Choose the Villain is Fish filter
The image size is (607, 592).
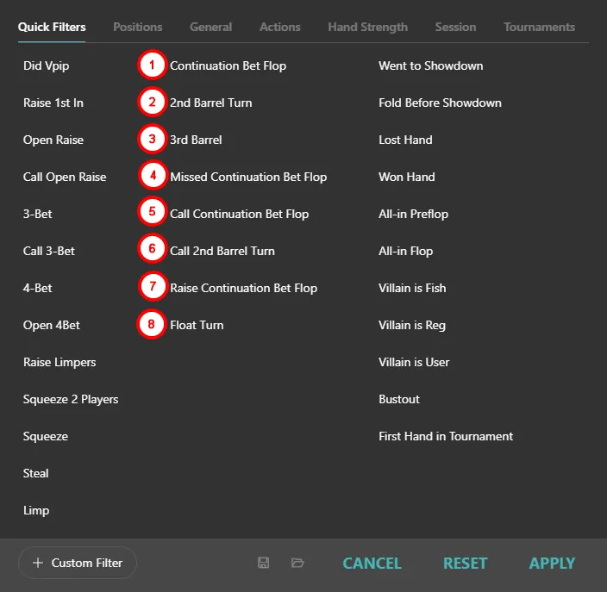click(x=412, y=288)
